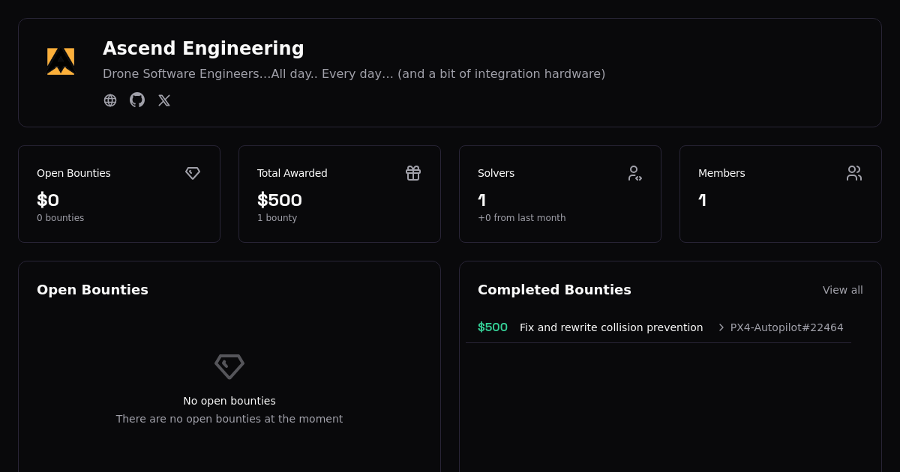The image size is (900, 472).
Task: Open the PX4-Autopilot#22464 issue link
Action: [x=787, y=327]
